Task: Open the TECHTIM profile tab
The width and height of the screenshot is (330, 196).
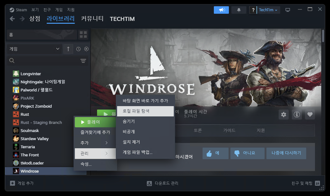Action: (122, 19)
